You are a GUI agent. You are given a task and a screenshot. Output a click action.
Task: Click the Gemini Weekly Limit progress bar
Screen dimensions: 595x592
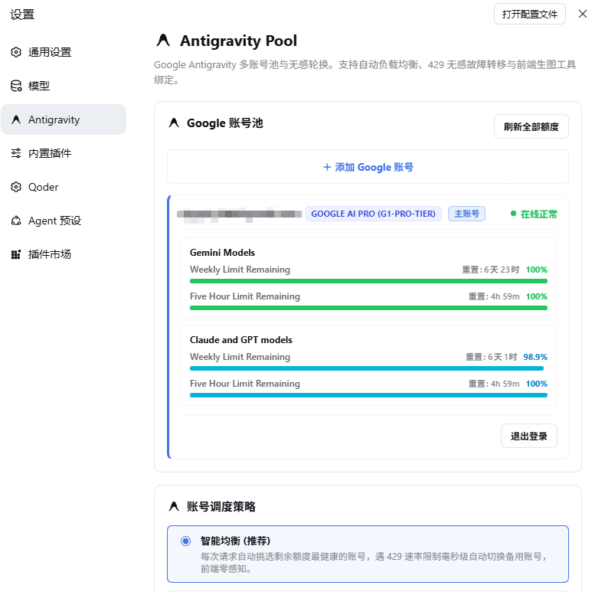pyautogui.click(x=368, y=281)
